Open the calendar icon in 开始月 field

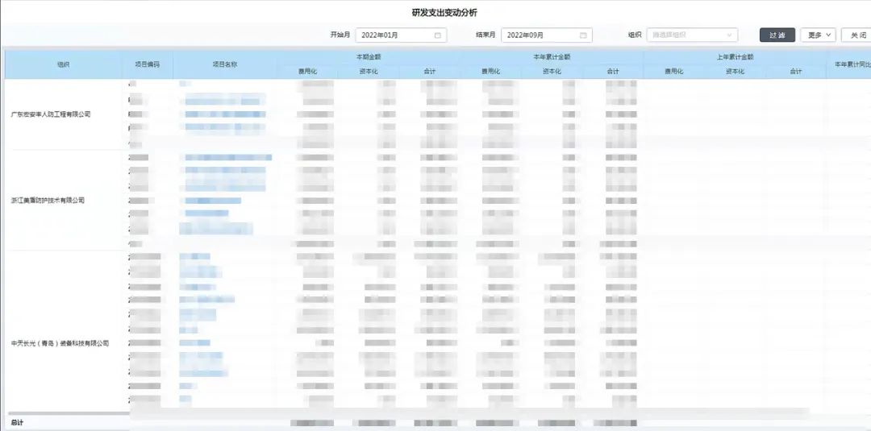(438, 35)
